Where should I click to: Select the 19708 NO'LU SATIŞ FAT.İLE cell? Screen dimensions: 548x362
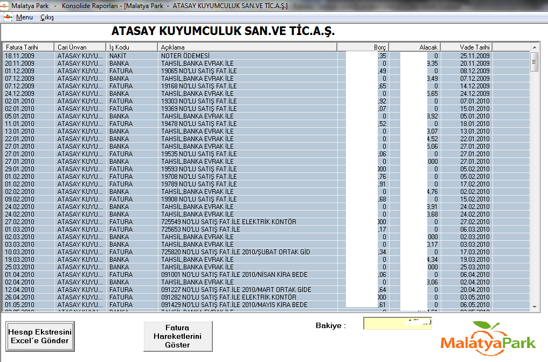tap(247, 177)
